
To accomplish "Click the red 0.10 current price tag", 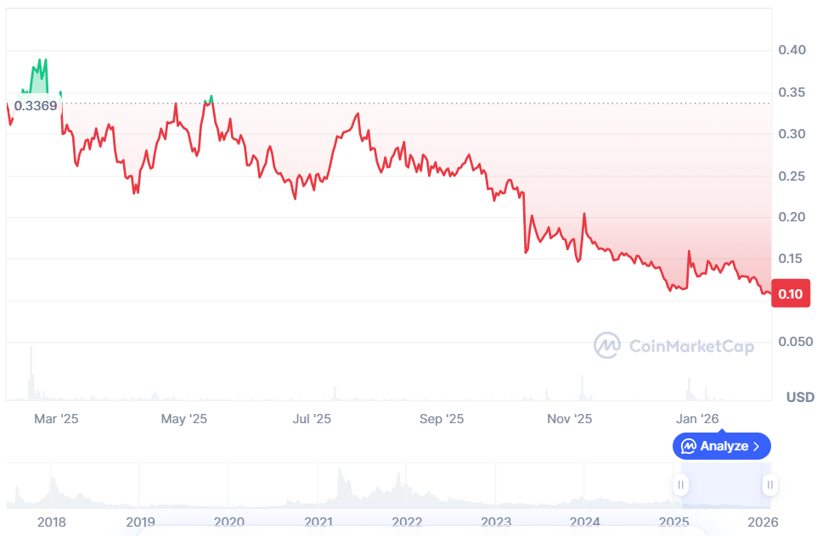I will (792, 294).
